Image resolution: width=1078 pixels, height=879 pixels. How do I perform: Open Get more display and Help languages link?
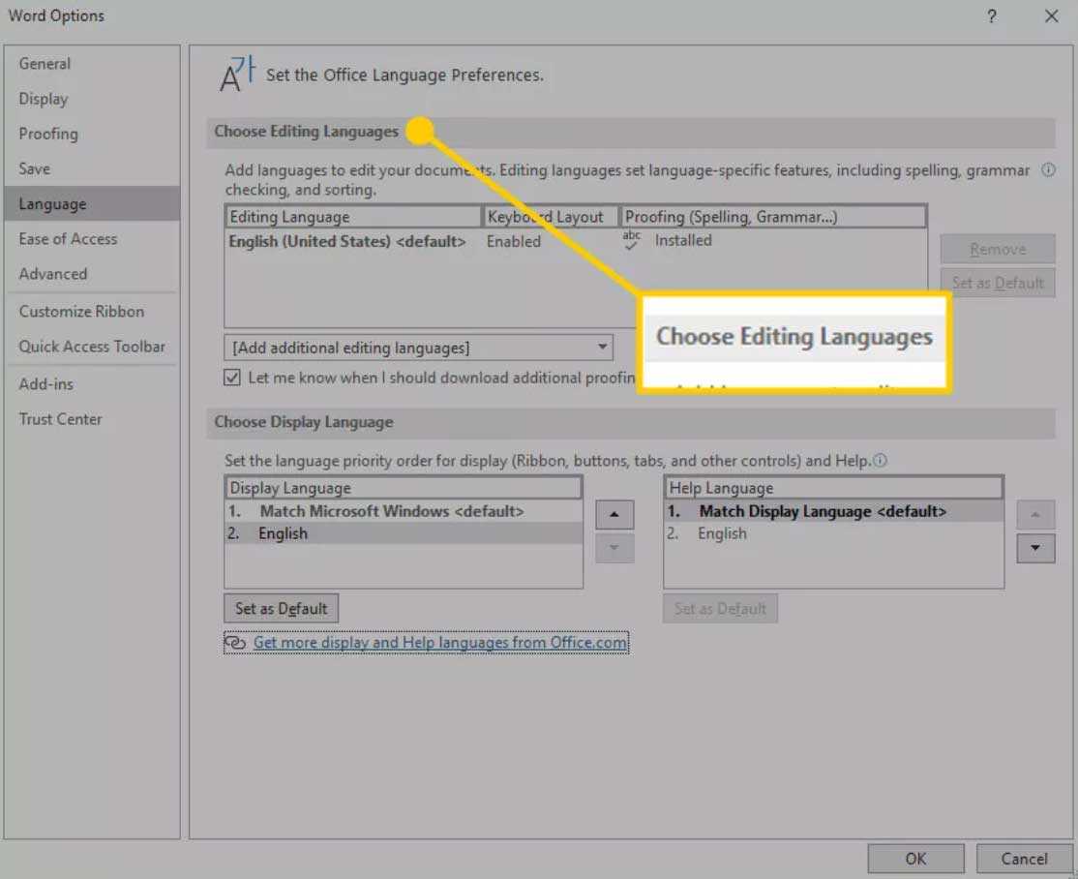tap(440, 643)
